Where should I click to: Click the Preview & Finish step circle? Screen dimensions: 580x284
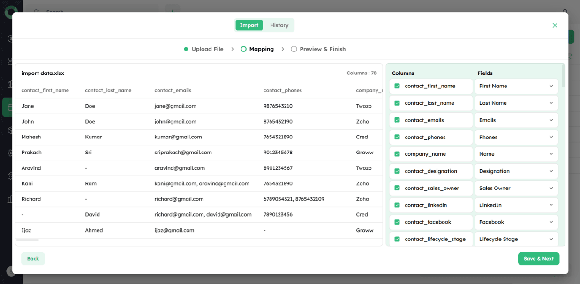294,49
